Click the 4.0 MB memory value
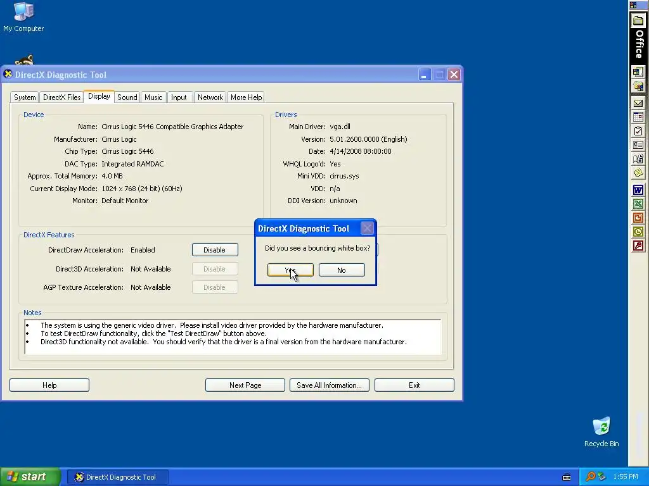This screenshot has width=649, height=486. 112,176
